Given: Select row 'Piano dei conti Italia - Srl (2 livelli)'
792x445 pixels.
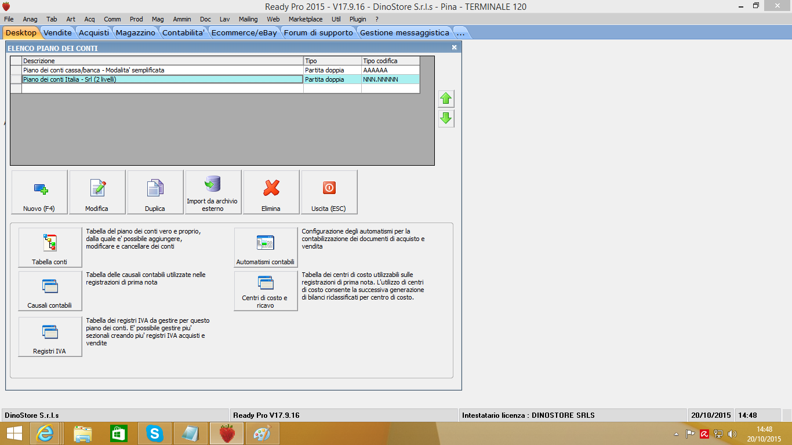Looking at the screenshot, I should click(215, 79).
